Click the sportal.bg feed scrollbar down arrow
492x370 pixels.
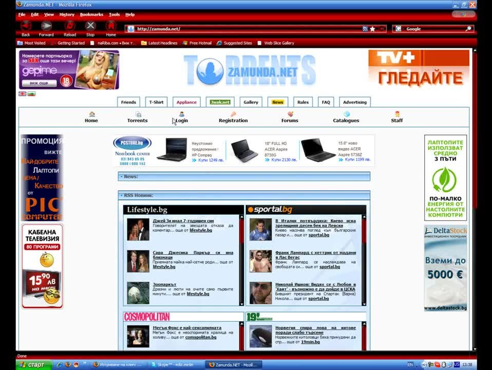coord(364,304)
